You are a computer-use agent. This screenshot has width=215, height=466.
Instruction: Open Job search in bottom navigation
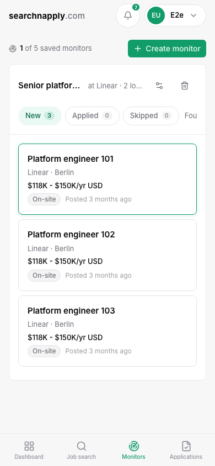(81, 450)
